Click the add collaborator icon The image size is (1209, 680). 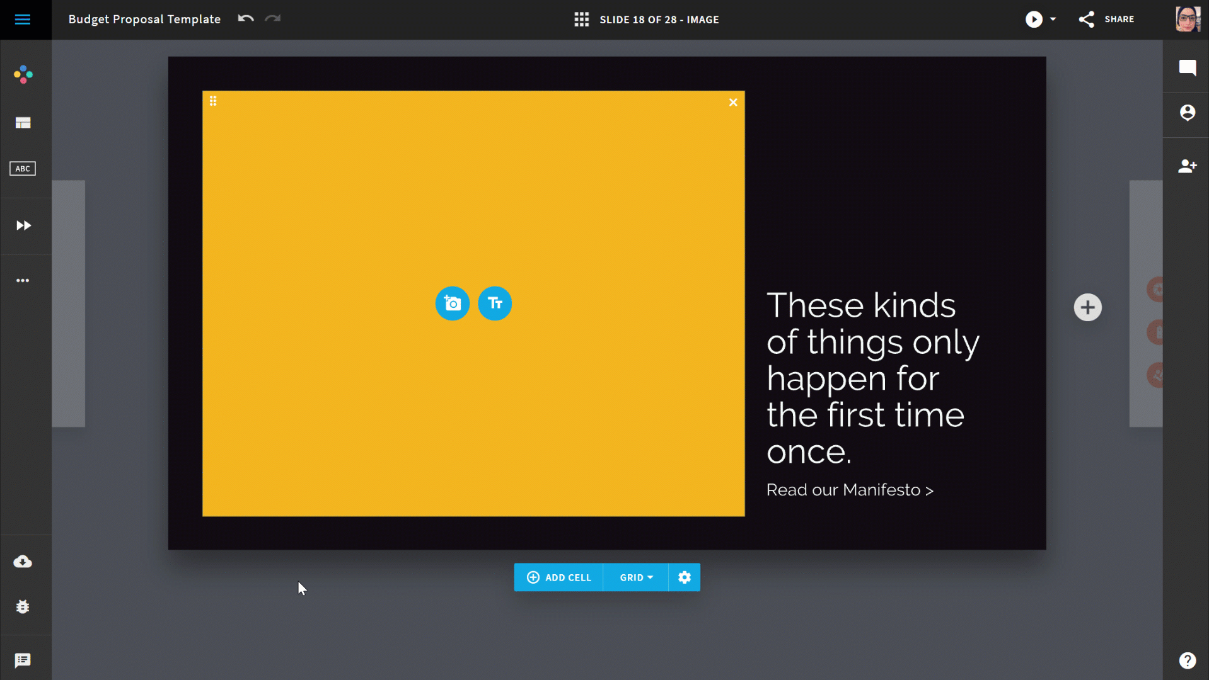1188,166
